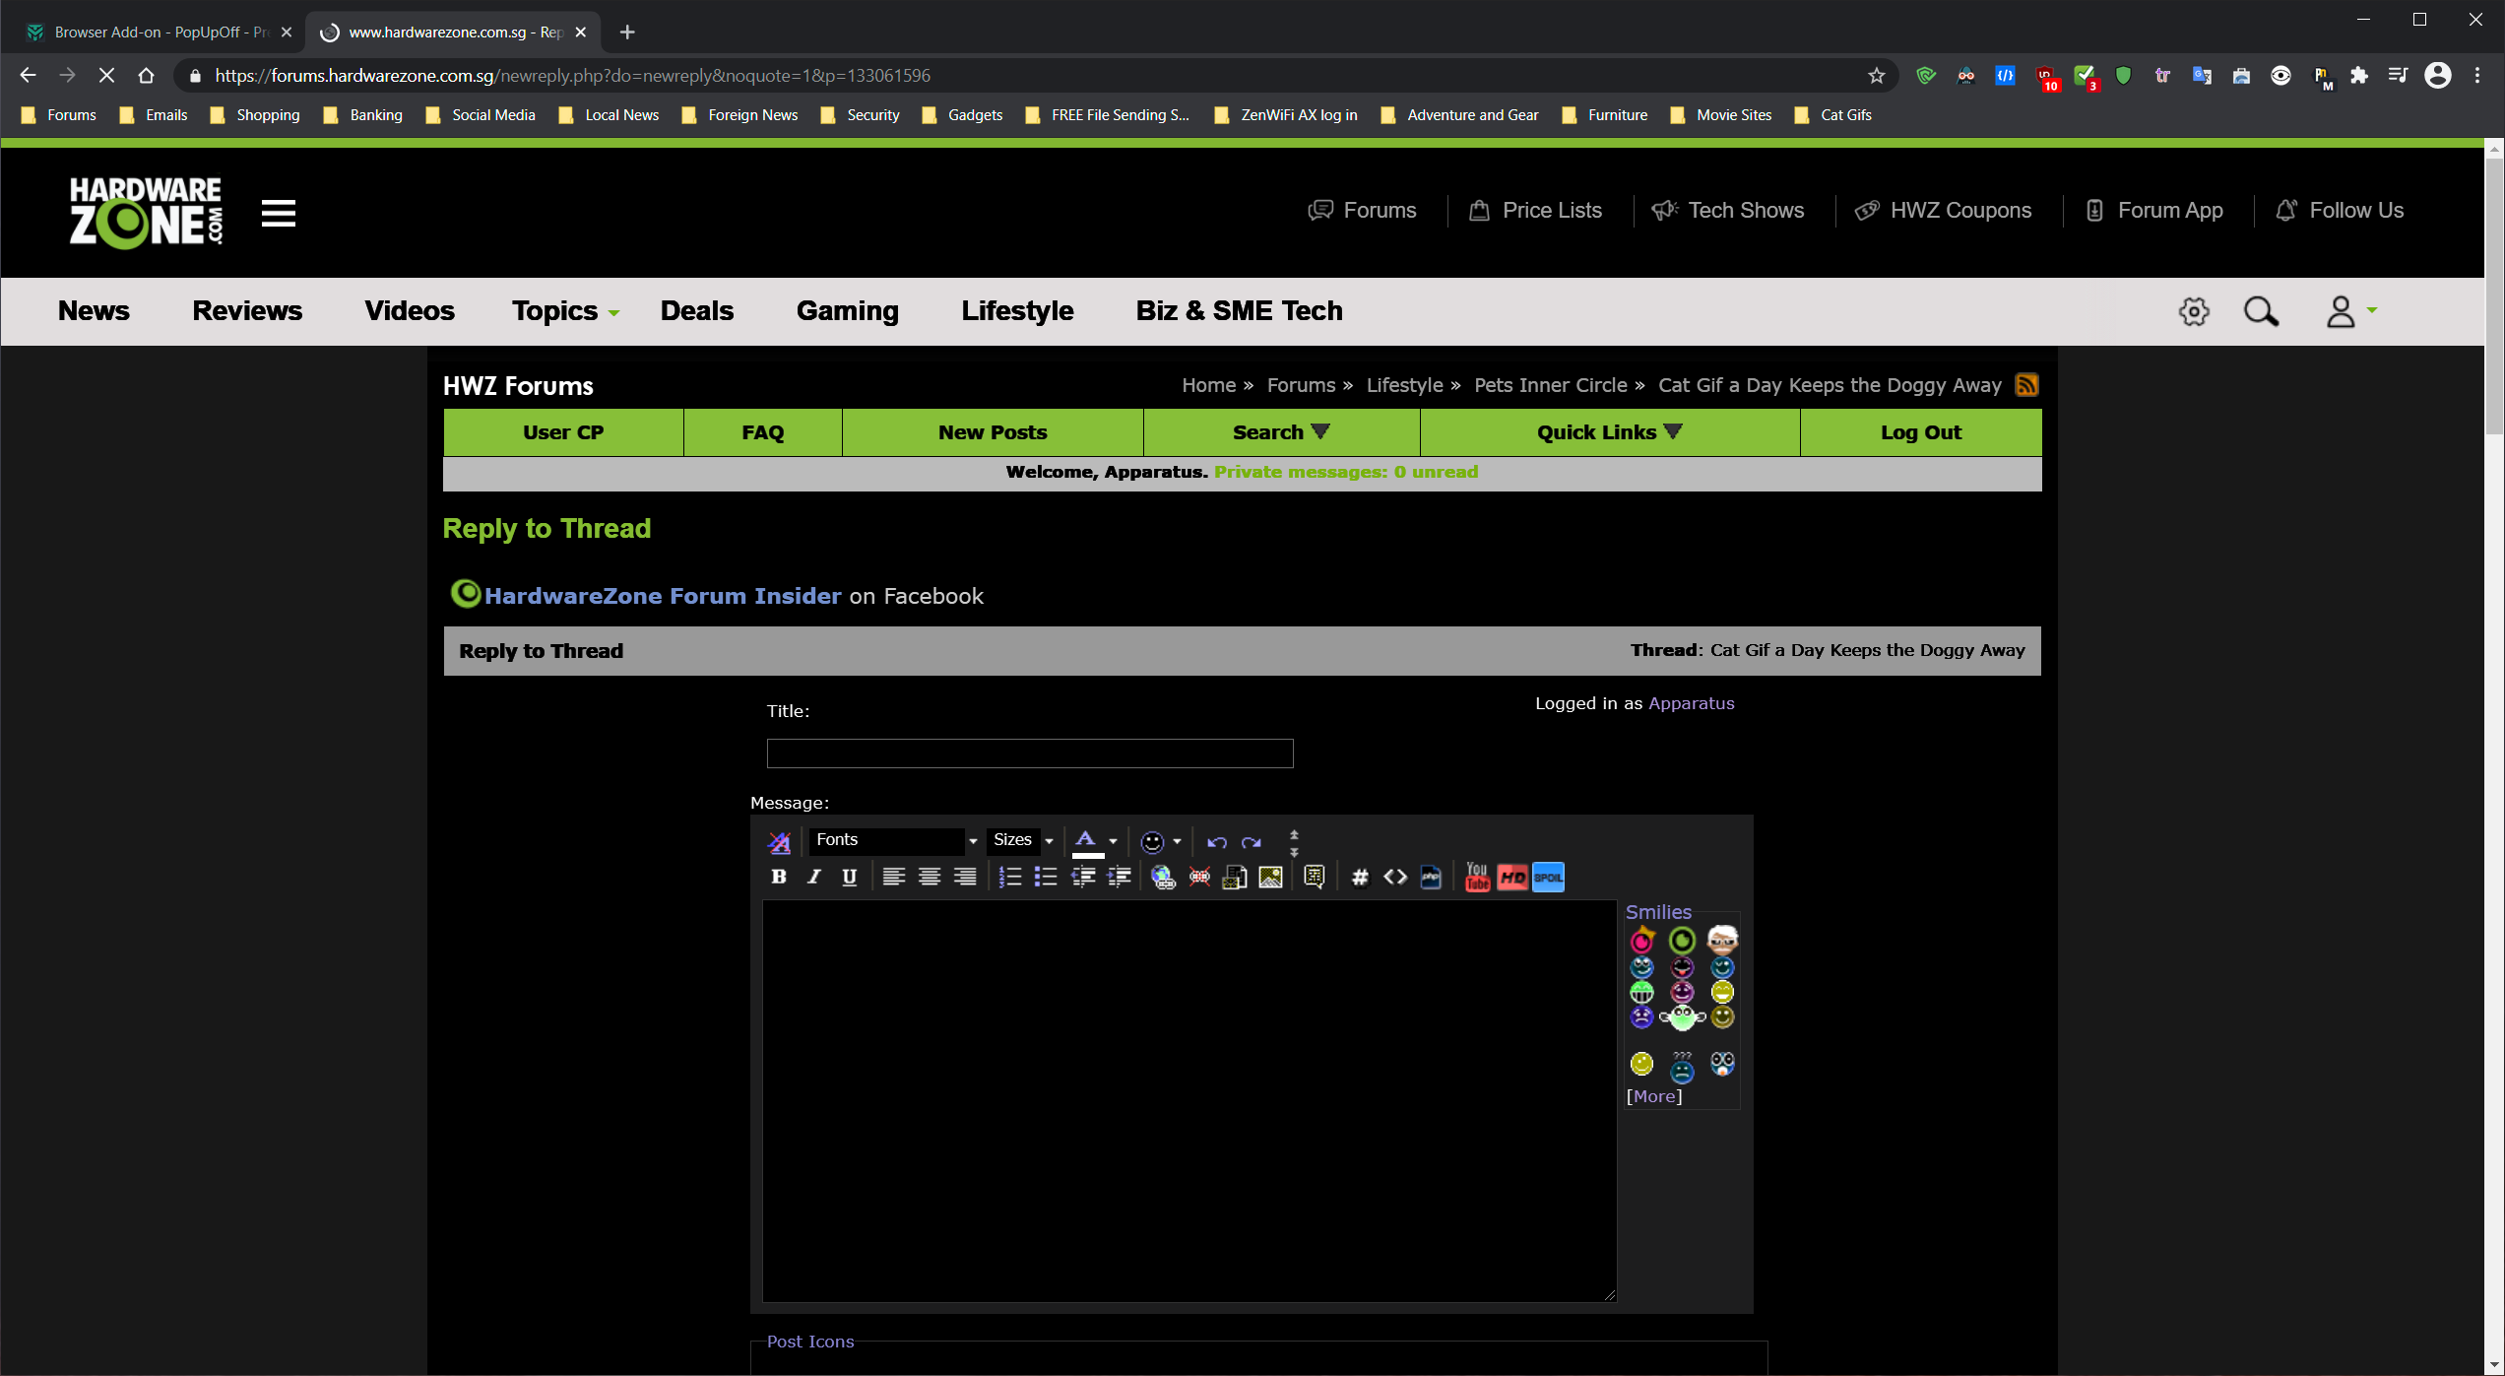Click the insert image icon

click(1270, 877)
